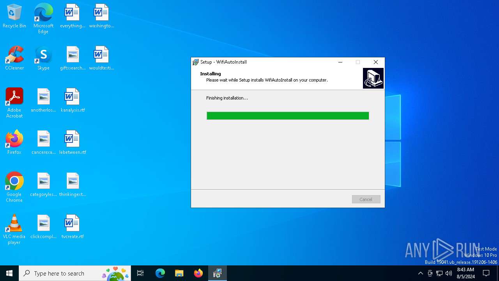
Task: Open Microsoft Edge from the taskbar
Action: pyautogui.click(x=160, y=273)
